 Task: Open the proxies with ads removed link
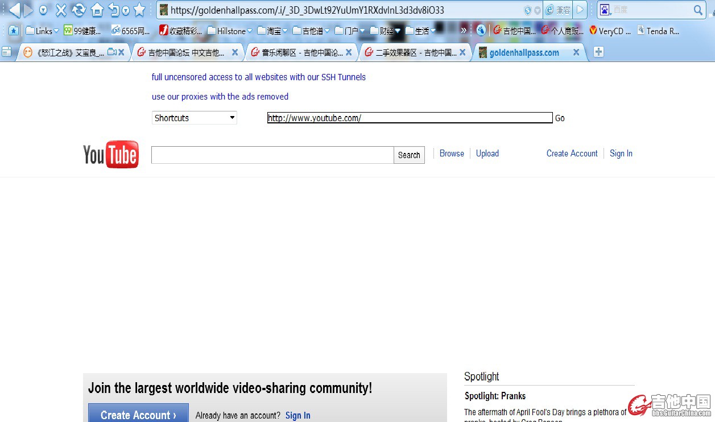[220, 97]
